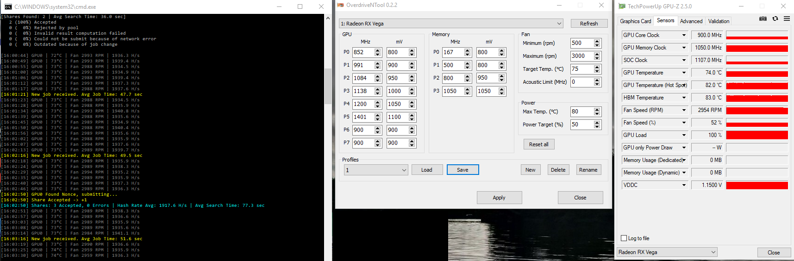Click GPU P4 mV field showing 1050
The width and height of the screenshot is (794, 261).
pyautogui.click(x=398, y=104)
